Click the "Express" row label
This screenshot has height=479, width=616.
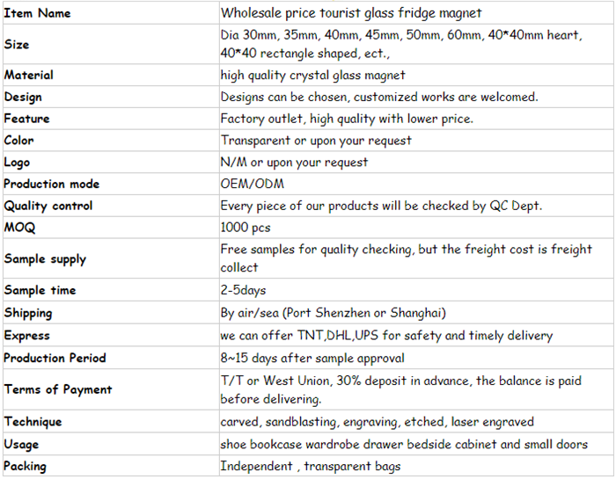(x=27, y=335)
